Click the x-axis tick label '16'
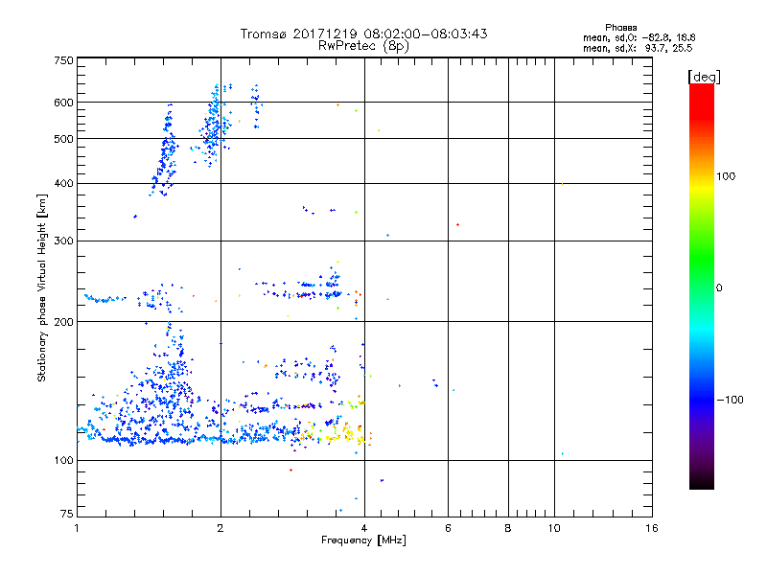 coord(652,528)
